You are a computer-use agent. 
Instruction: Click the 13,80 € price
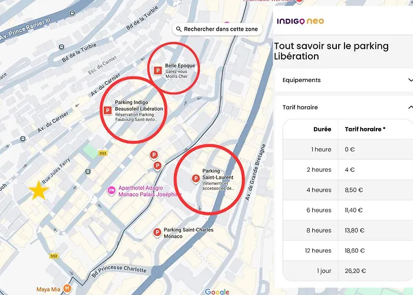[355, 231]
